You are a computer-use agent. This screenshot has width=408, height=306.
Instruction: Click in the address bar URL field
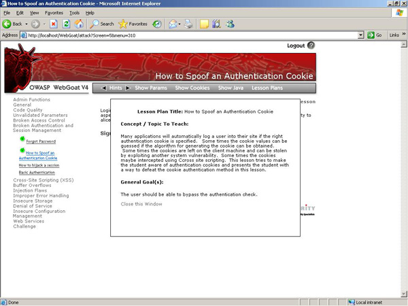(191, 35)
